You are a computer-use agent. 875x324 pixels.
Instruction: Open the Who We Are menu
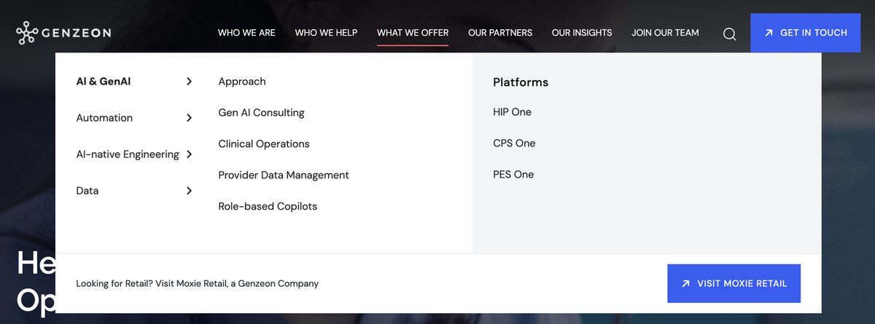click(246, 33)
